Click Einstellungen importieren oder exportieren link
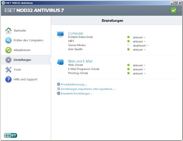Viewport: 183px width, 141px height. (x=88, y=89)
